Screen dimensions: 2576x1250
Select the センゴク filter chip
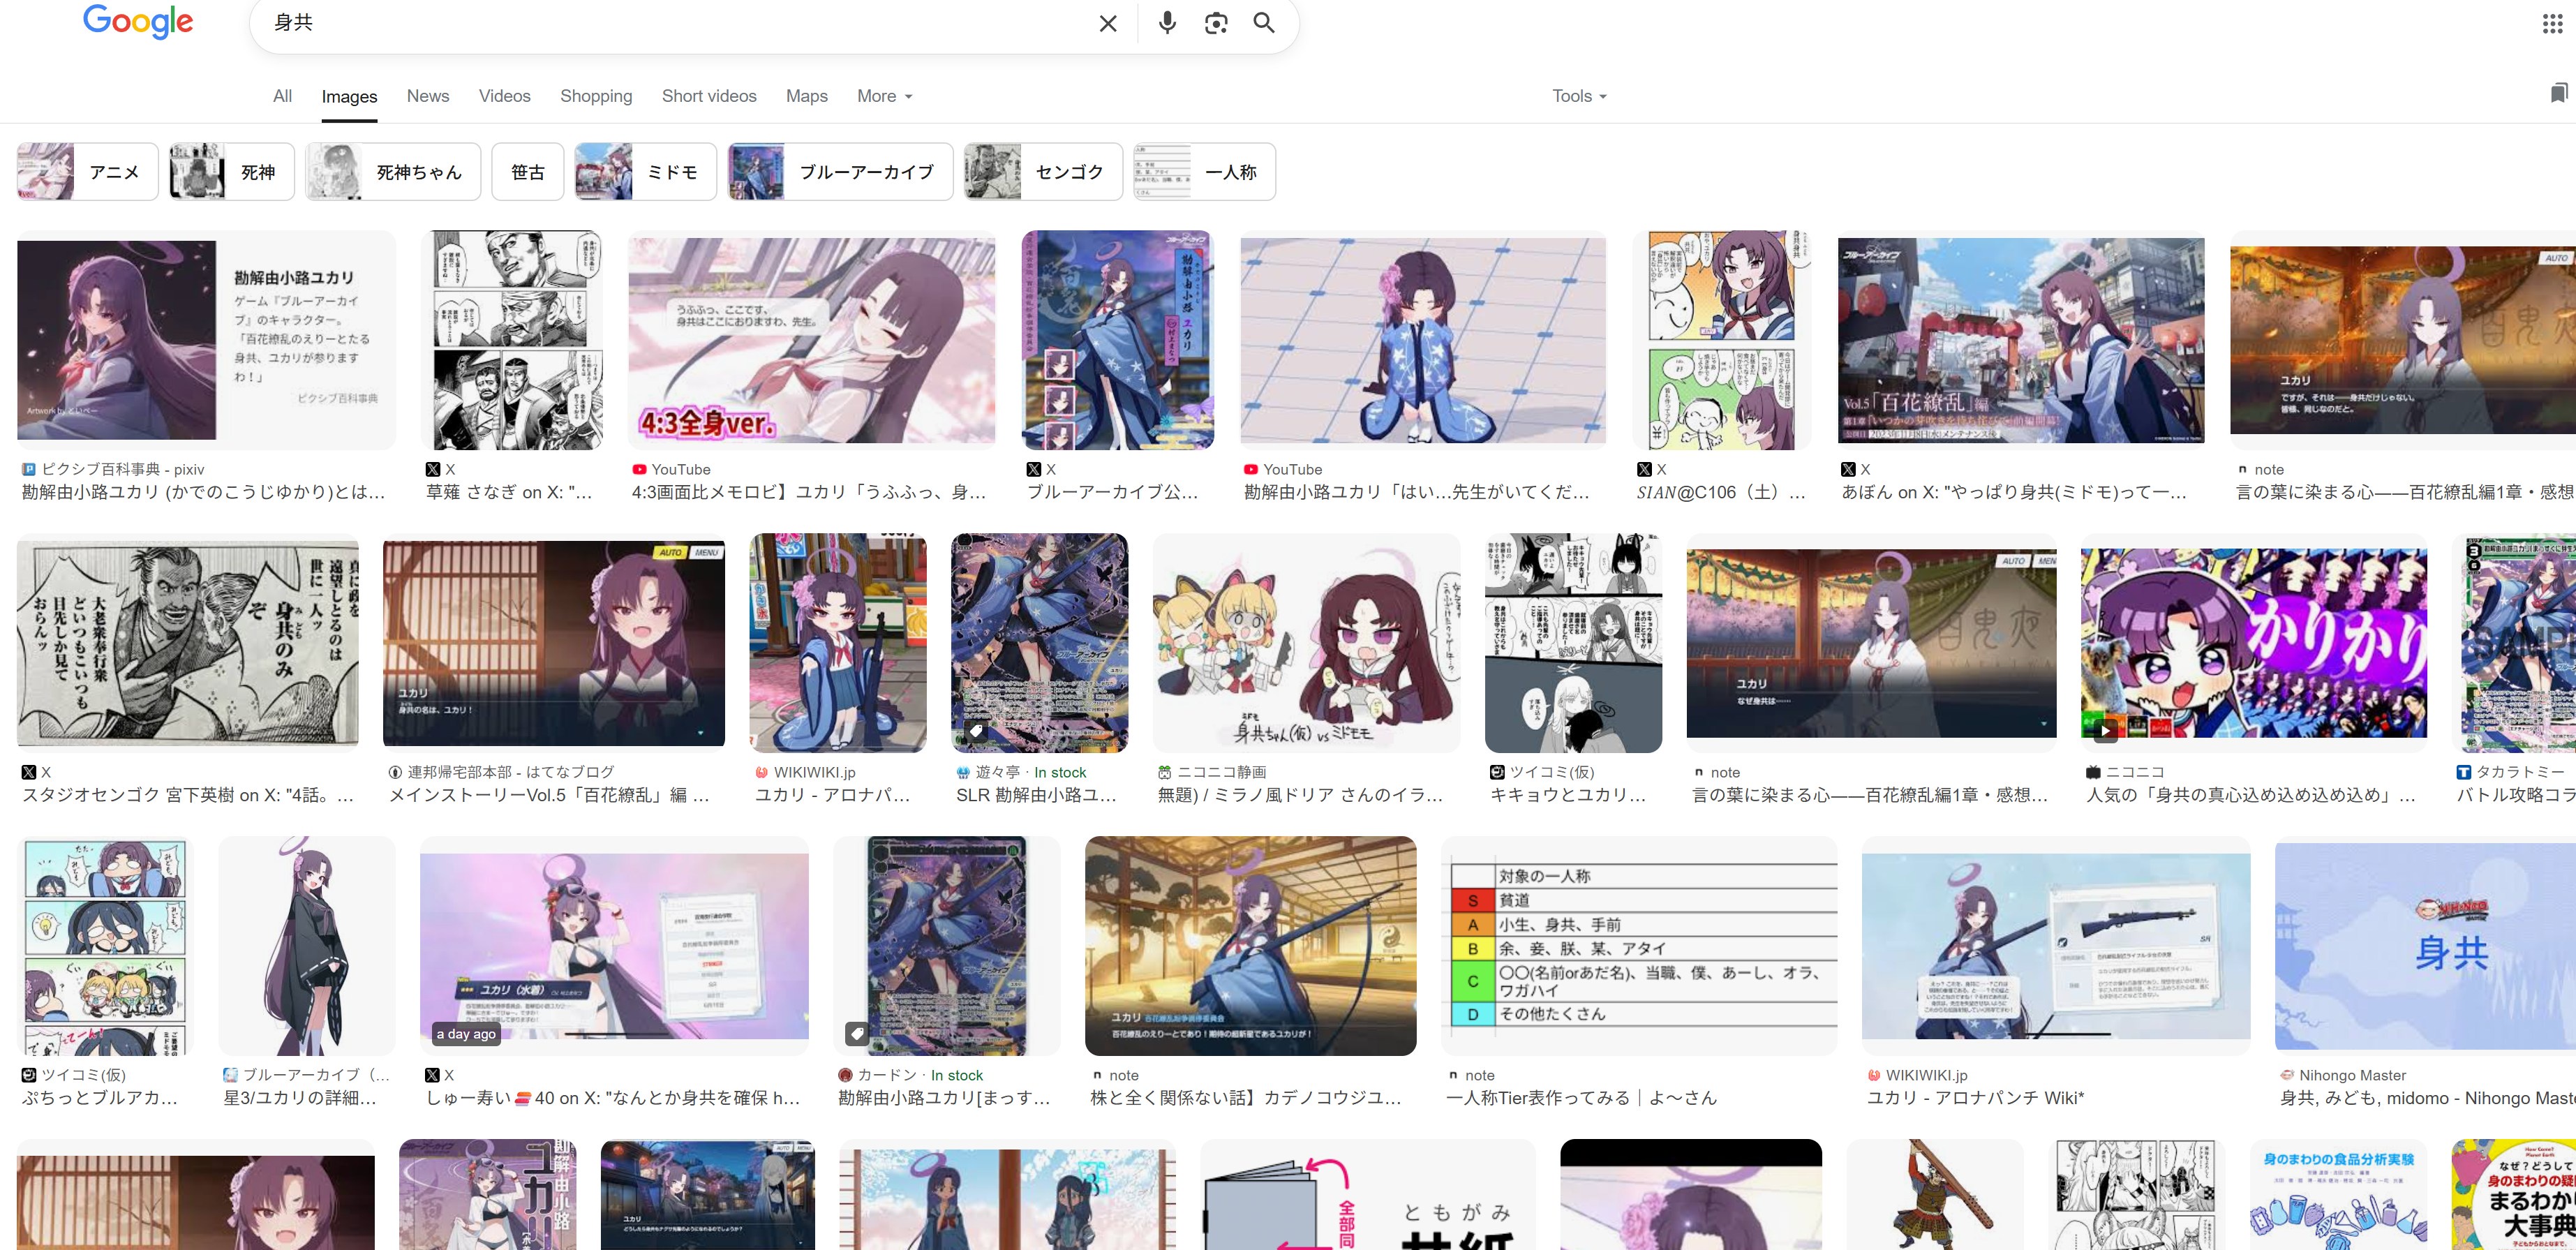1043,171
